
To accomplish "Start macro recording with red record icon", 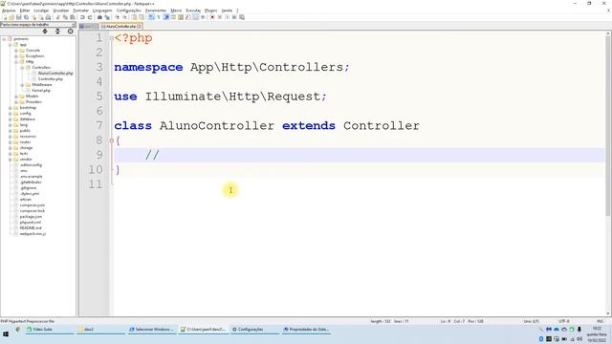I will pos(212,17).
